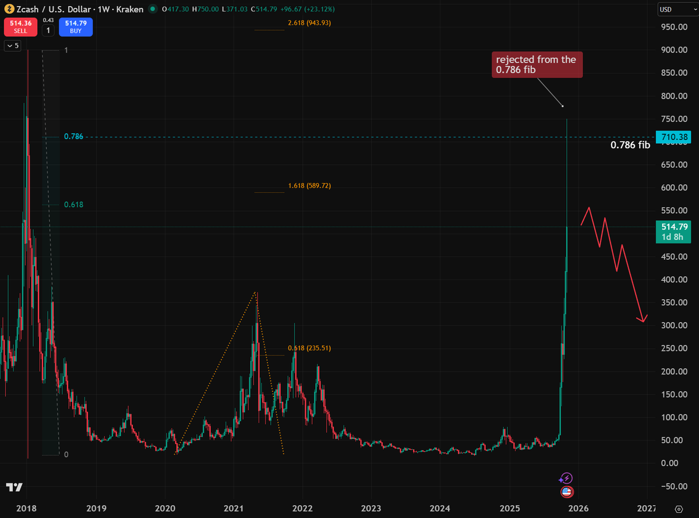Open the Zcash / U.S. Dollar symbol title
The image size is (699, 518).
(x=80, y=9)
